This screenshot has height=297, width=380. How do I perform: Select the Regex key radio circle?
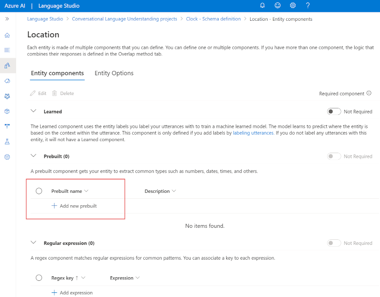pyautogui.click(x=39, y=278)
